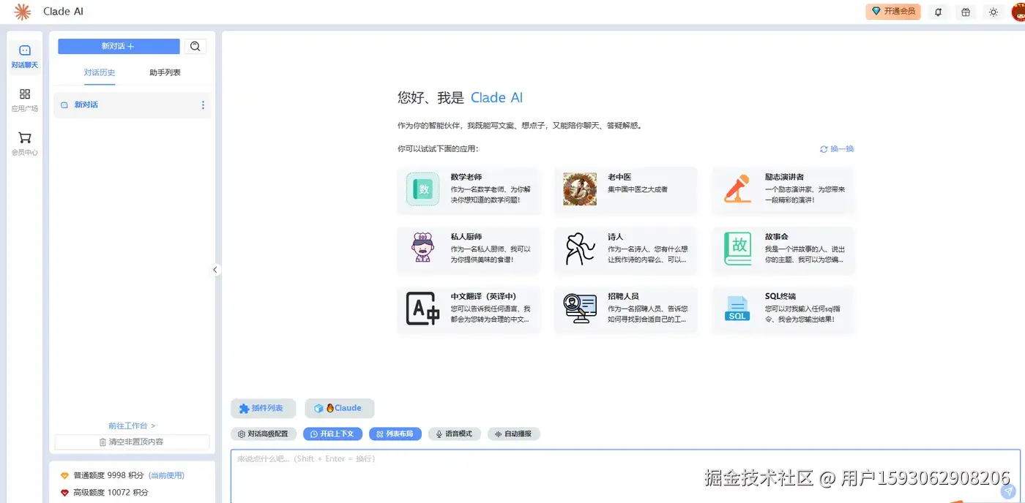Open the 故事会 book icon

pyautogui.click(x=737, y=249)
